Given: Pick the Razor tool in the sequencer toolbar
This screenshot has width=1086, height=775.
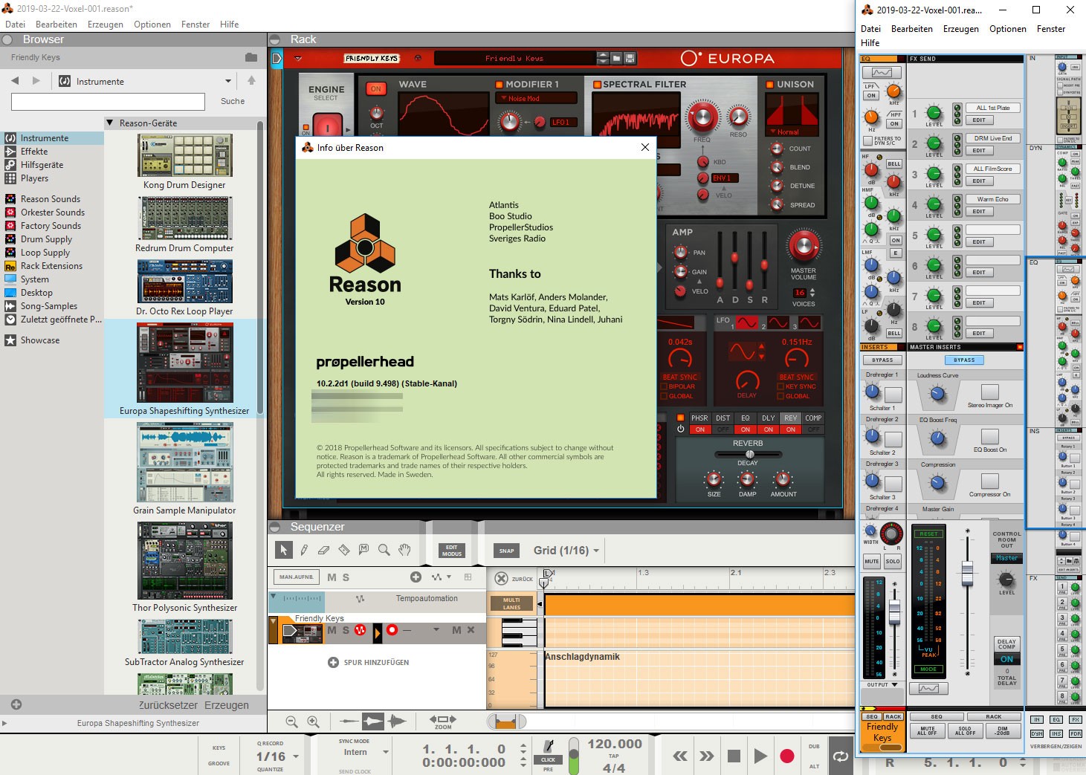Looking at the screenshot, I should [x=343, y=550].
